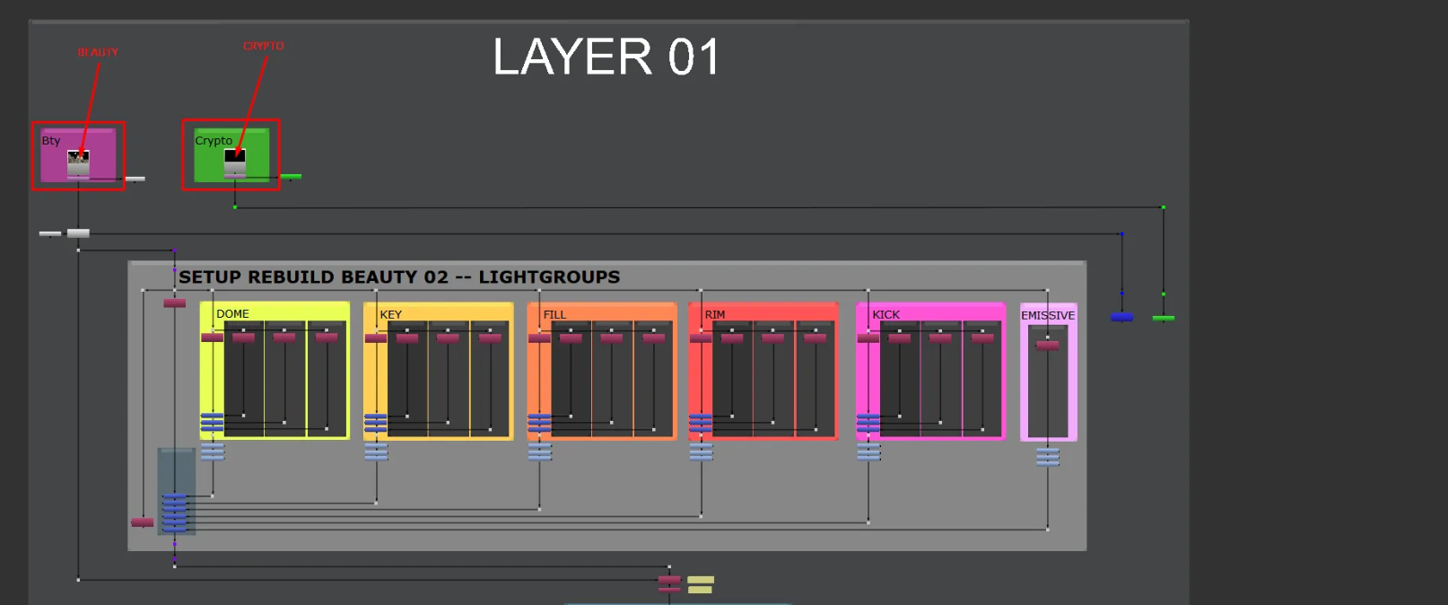The image size is (1448, 605).
Task: Click the SETUP REBUILD BEAUTY 02 backdrop title
Action: coord(399,277)
